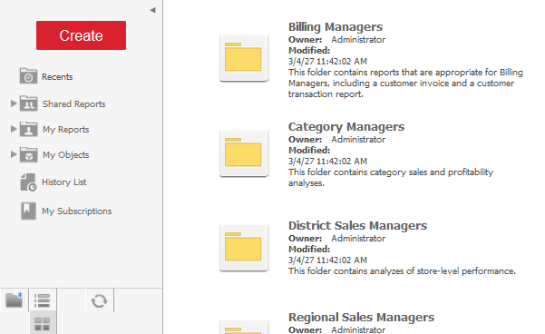
Task: Click the new folder icon in bottom toolbar
Action: click(15, 300)
